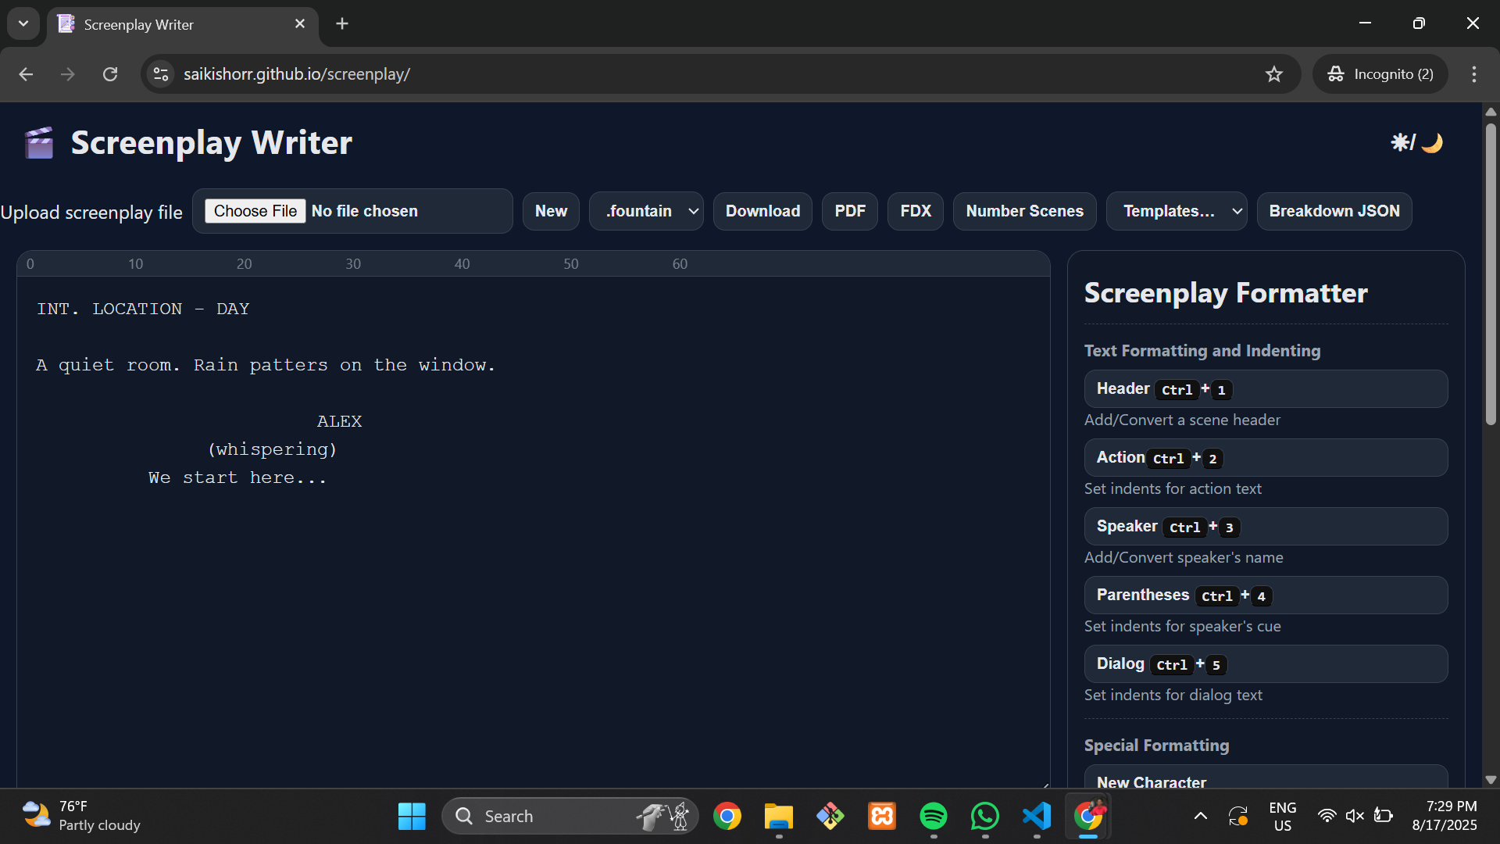1500x844 pixels.
Task: Click the Breakdown JSON button
Action: [1334, 211]
